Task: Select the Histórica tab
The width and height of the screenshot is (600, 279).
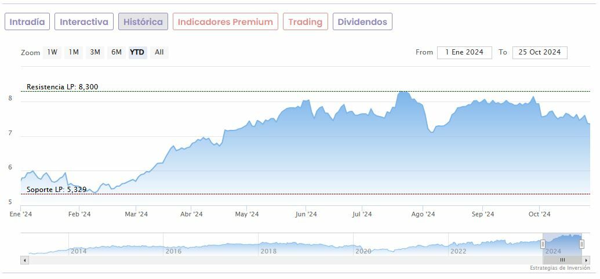Action: coord(143,22)
